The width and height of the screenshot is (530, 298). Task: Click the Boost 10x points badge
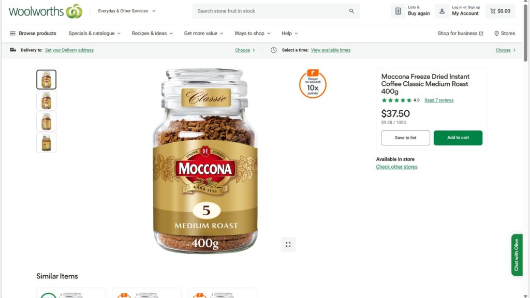coord(313,84)
